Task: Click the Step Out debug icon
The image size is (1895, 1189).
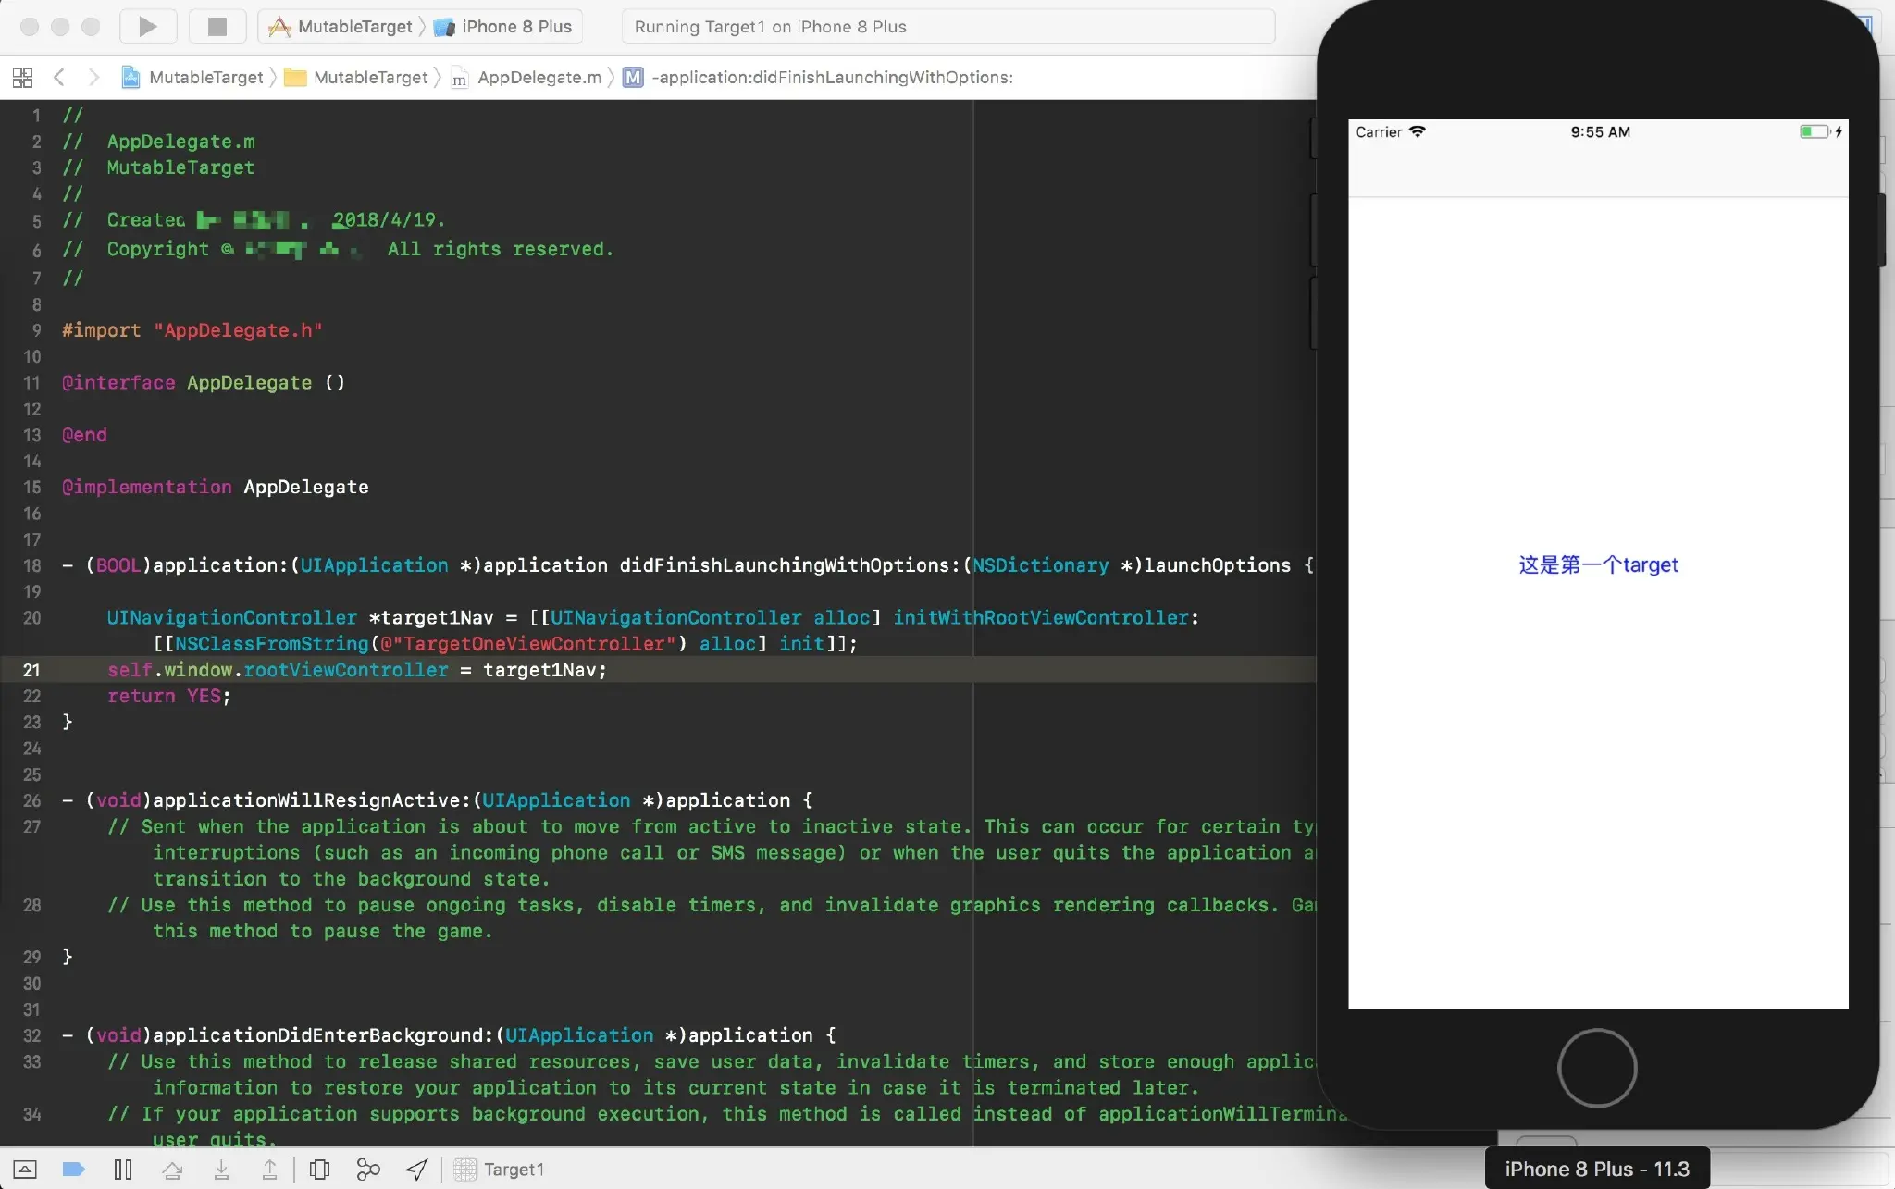Action: 270,1170
